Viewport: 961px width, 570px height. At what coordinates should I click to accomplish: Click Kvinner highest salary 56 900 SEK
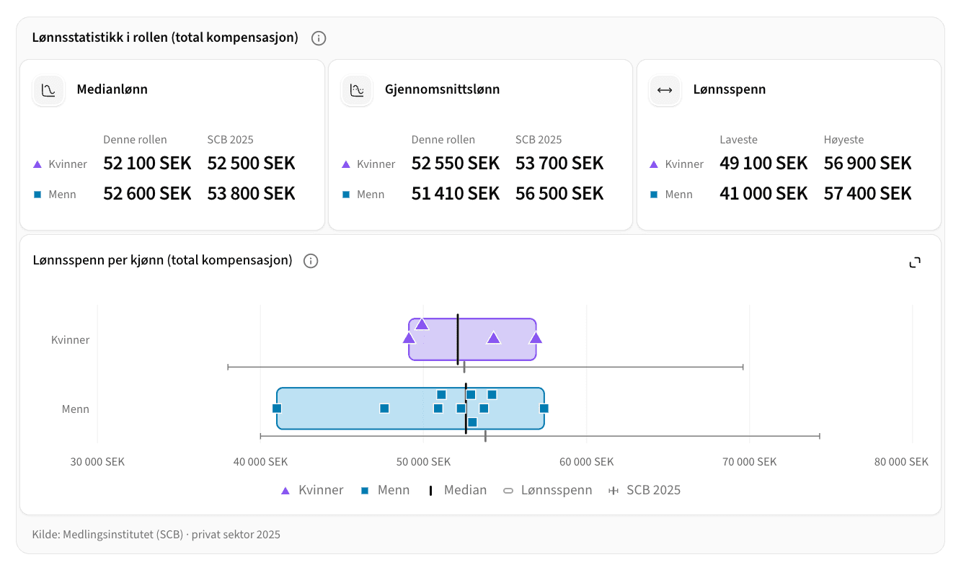point(868,164)
